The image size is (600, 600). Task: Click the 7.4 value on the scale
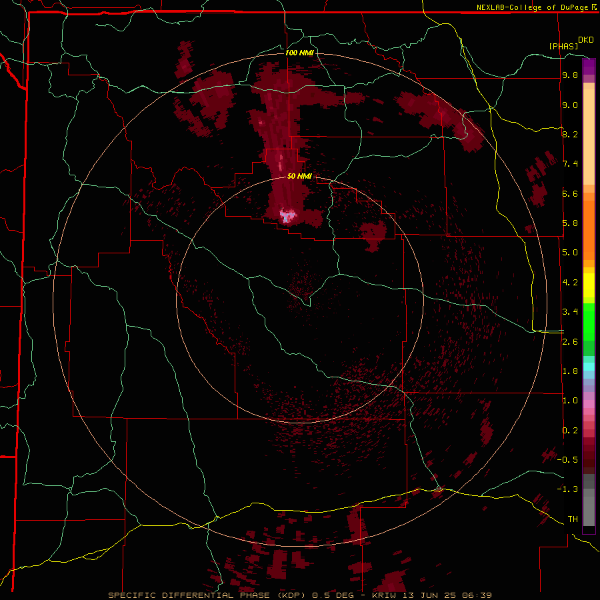tap(570, 164)
